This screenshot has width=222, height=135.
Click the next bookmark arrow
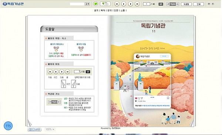[x=177, y=4]
